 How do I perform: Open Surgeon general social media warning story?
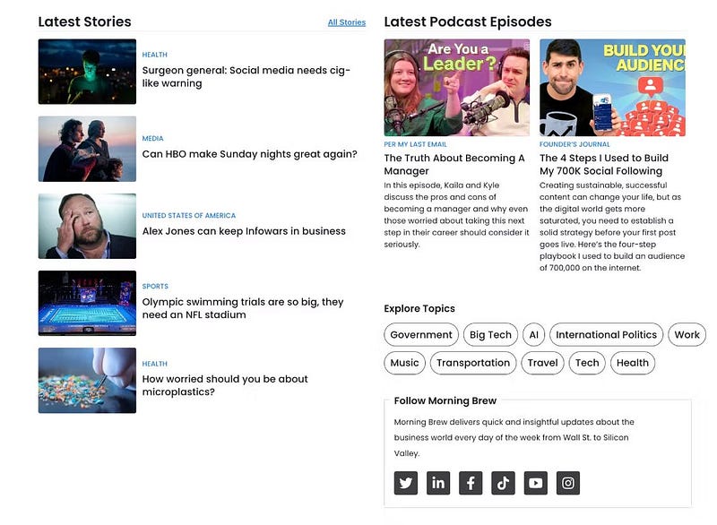[246, 77]
